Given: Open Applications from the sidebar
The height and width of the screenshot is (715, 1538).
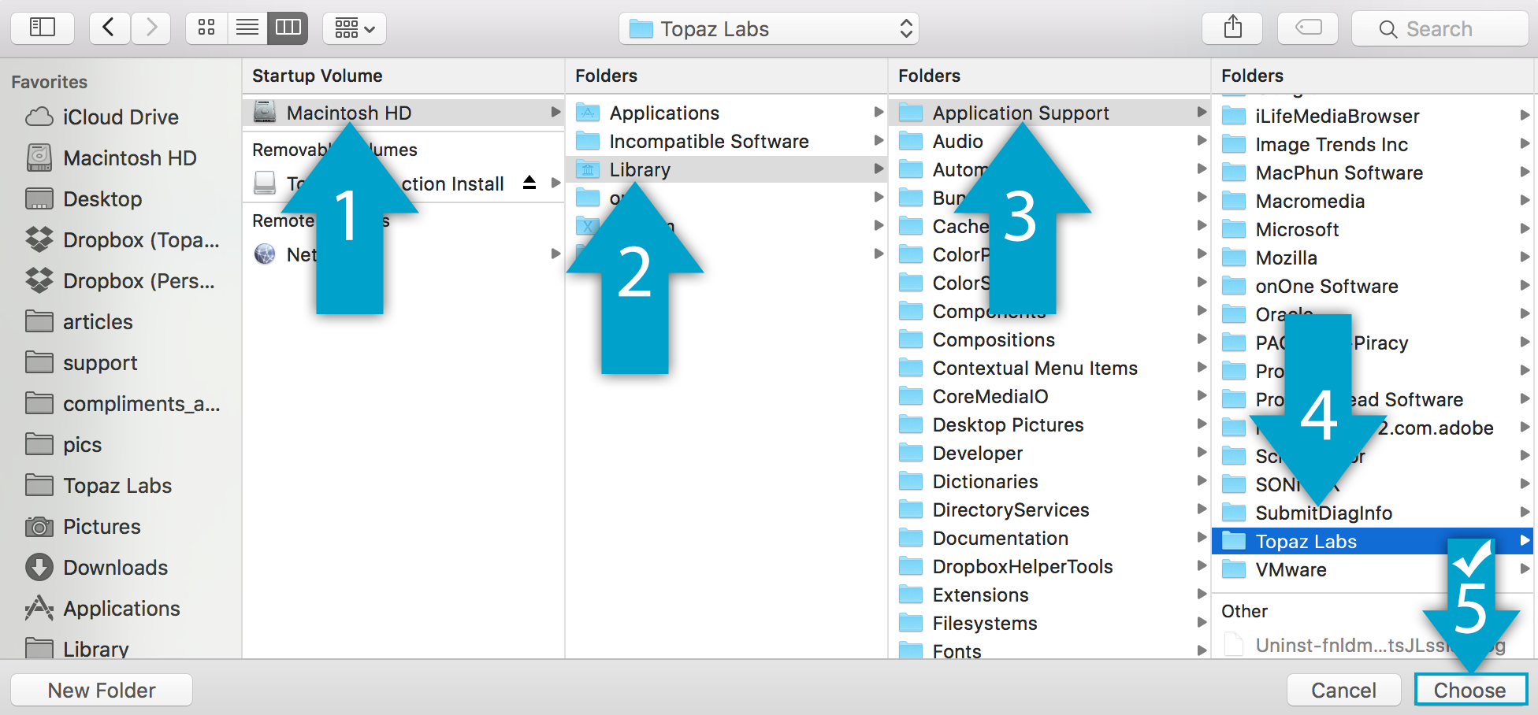Looking at the screenshot, I should pyautogui.click(x=121, y=609).
